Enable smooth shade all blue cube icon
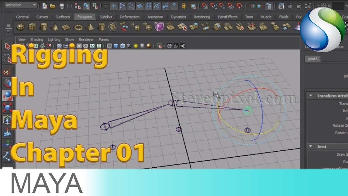Viewport: 348px width, 196px height. pos(116,46)
